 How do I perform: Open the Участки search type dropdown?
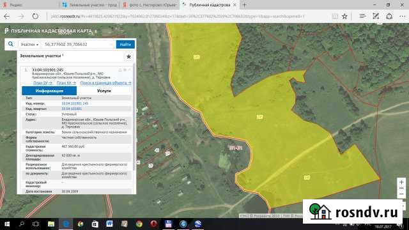(29, 45)
